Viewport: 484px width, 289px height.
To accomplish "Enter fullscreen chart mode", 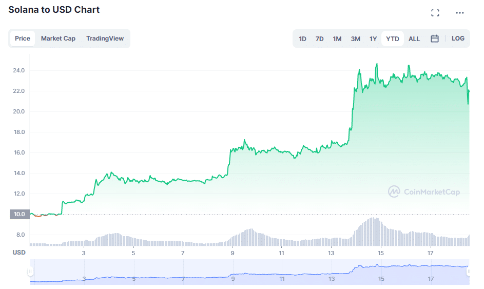I will click(435, 13).
